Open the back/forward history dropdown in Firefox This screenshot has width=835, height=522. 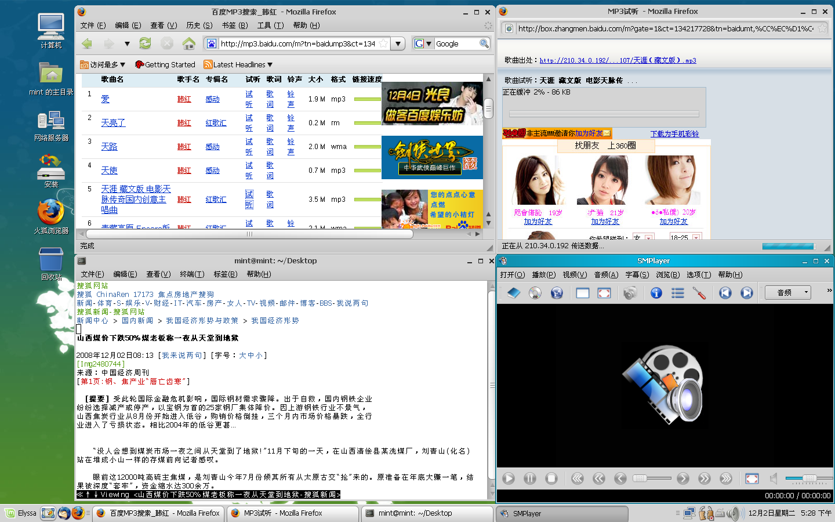127,43
